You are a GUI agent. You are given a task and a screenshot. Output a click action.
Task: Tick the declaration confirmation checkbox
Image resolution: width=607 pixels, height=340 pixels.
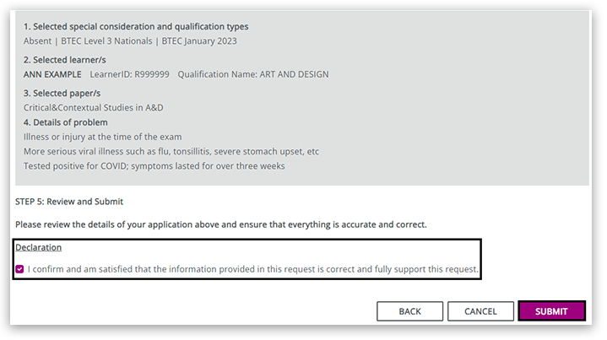tap(19, 270)
